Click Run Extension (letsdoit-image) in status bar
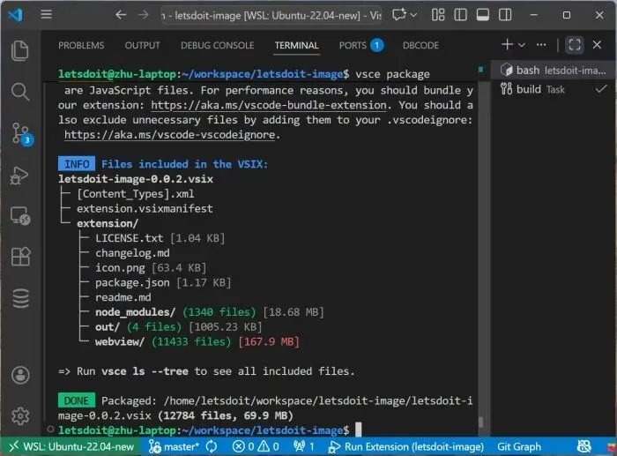The image size is (617, 456). tap(405, 446)
